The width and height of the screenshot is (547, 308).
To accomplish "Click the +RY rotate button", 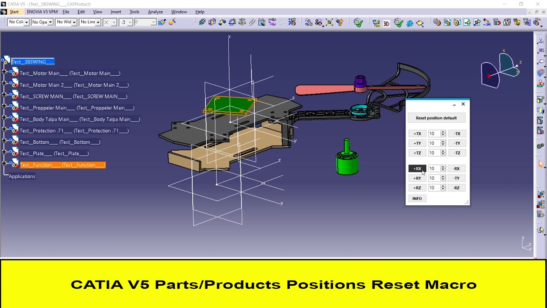I will [418, 178].
